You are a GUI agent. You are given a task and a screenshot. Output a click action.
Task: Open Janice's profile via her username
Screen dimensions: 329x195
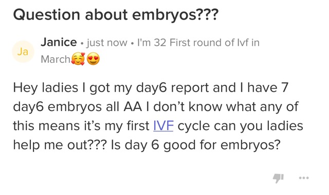tap(59, 42)
